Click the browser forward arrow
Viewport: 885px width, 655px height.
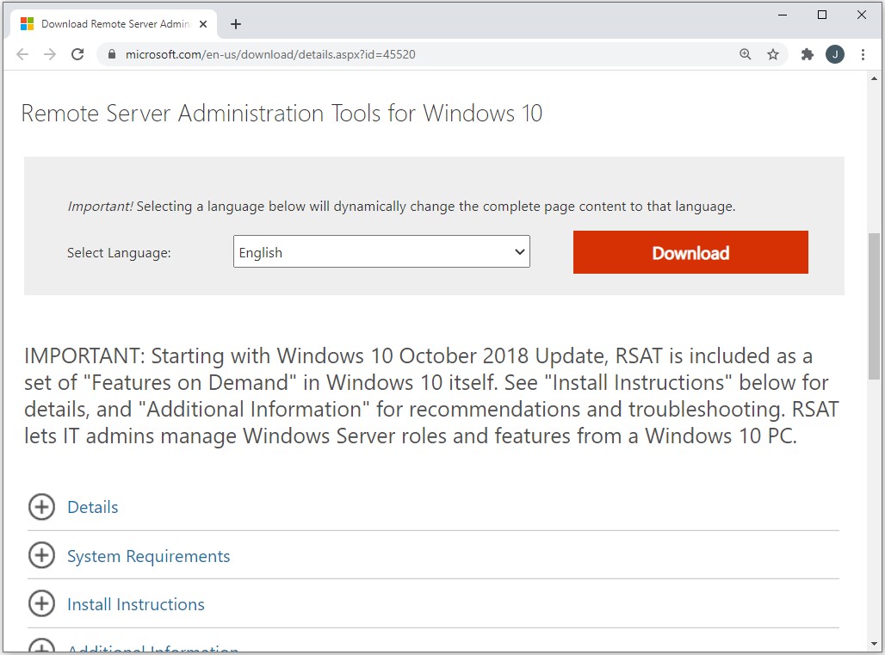point(50,54)
